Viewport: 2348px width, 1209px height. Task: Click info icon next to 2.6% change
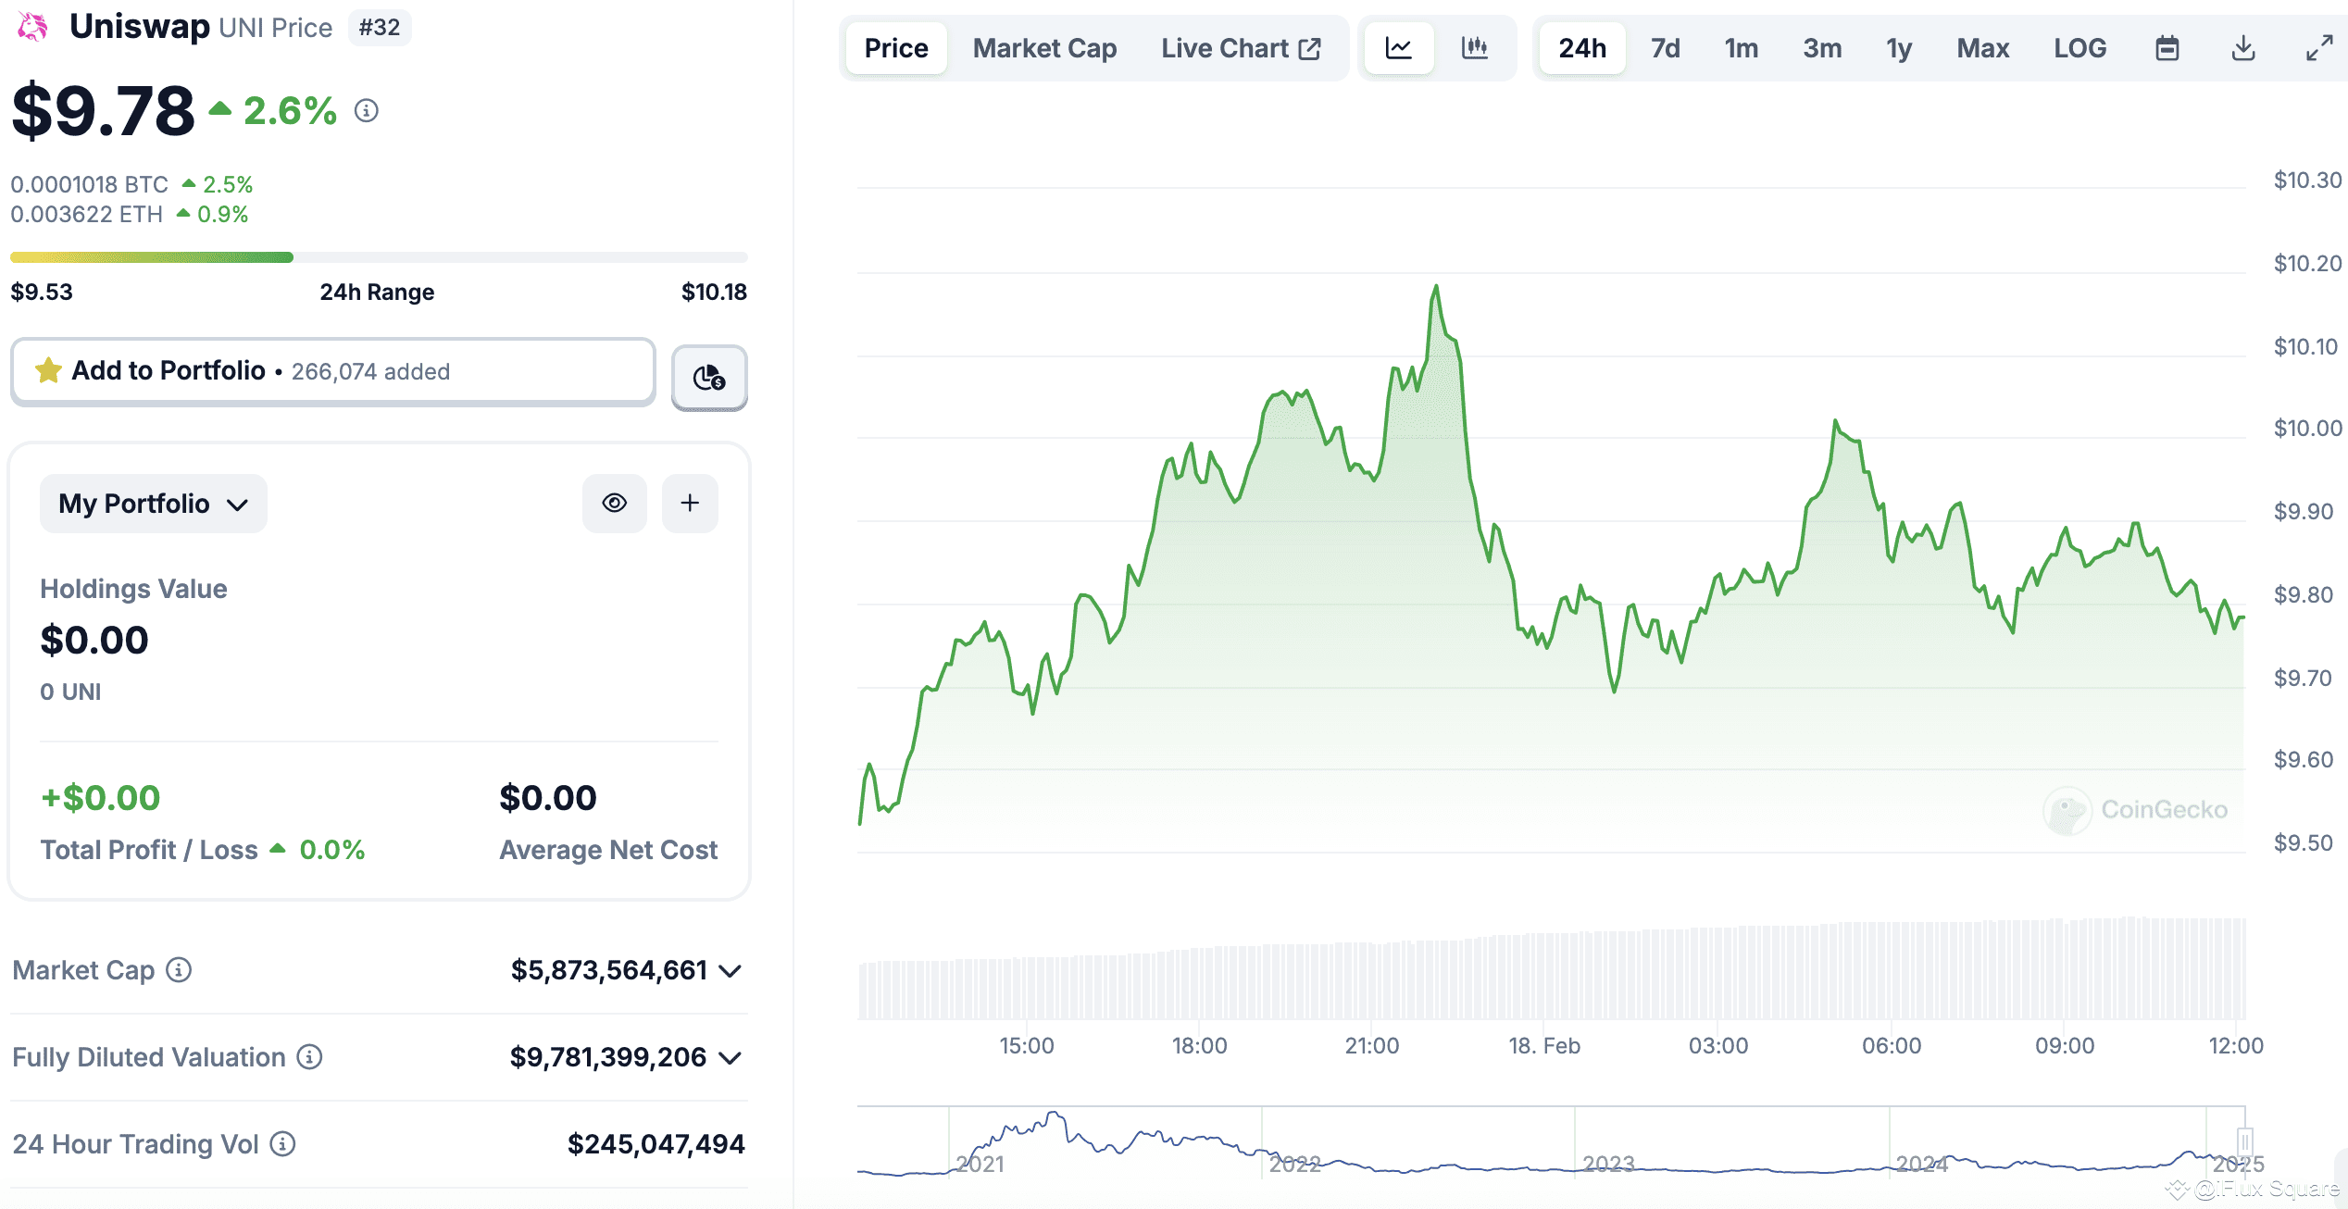367,111
